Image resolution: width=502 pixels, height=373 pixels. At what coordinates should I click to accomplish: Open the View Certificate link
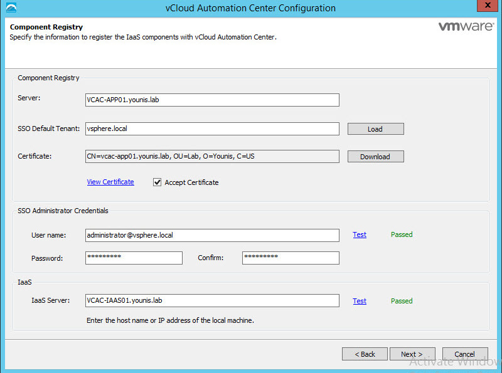tap(110, 182)
